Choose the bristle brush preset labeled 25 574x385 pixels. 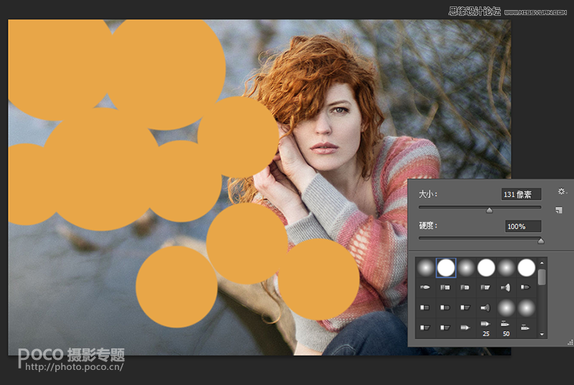coord(486,328)
